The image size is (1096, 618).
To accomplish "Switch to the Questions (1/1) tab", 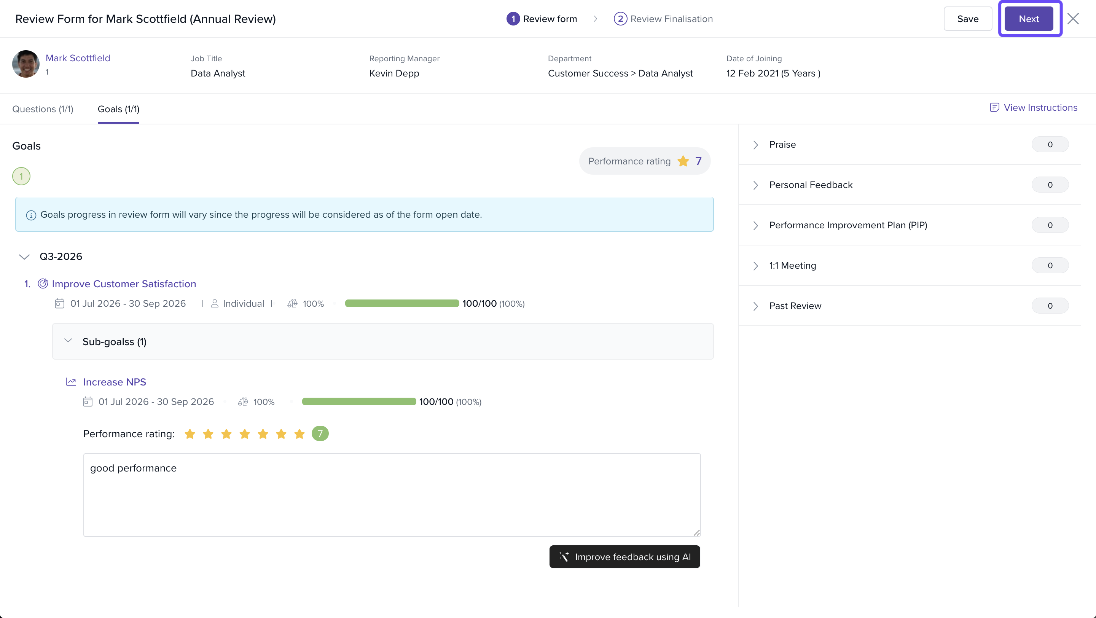I will 43,109.
